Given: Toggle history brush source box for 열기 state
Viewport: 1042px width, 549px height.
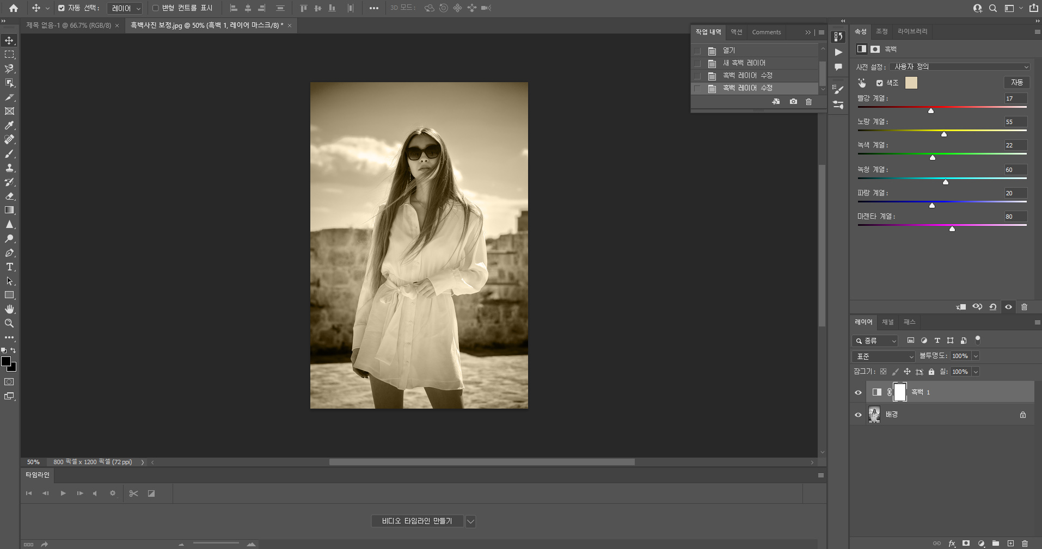Looking at the screenshot, I should (697, 51).
